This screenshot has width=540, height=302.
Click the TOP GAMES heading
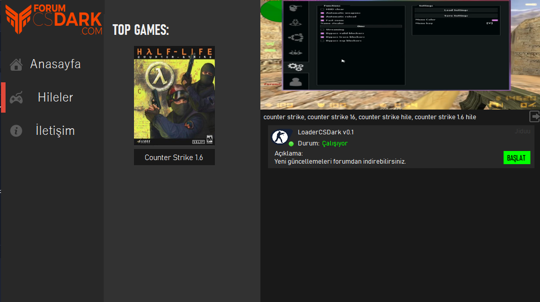141,30
